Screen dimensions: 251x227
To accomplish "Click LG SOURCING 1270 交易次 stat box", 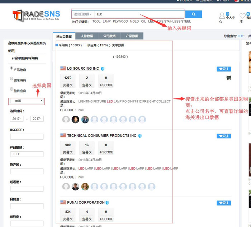I will click(x=68, y=81).
